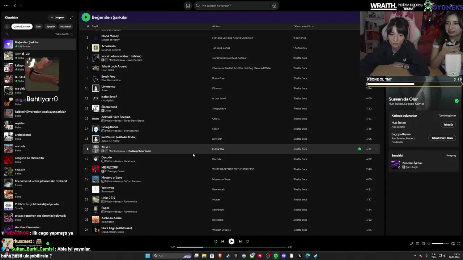Adjust the Spotify volume slider
The width and height of the screenshot is (463, 260).
(440, 244)
